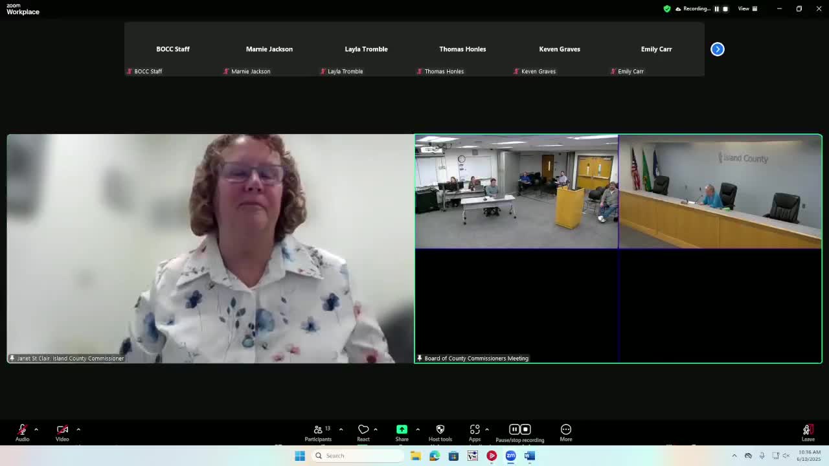Unmute the microphone with the Audio button
The width and height of the screenshot is (829, 466).
[22, 432]
